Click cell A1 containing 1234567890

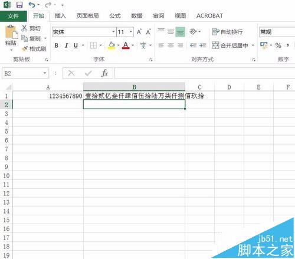tap(48, 96)
